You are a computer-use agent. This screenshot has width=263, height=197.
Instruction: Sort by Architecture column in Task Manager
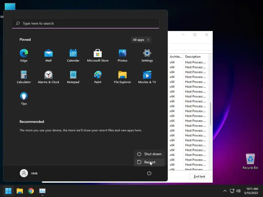176,57
